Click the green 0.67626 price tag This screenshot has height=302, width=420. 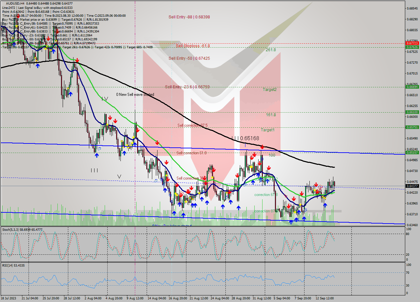point(412,47)
